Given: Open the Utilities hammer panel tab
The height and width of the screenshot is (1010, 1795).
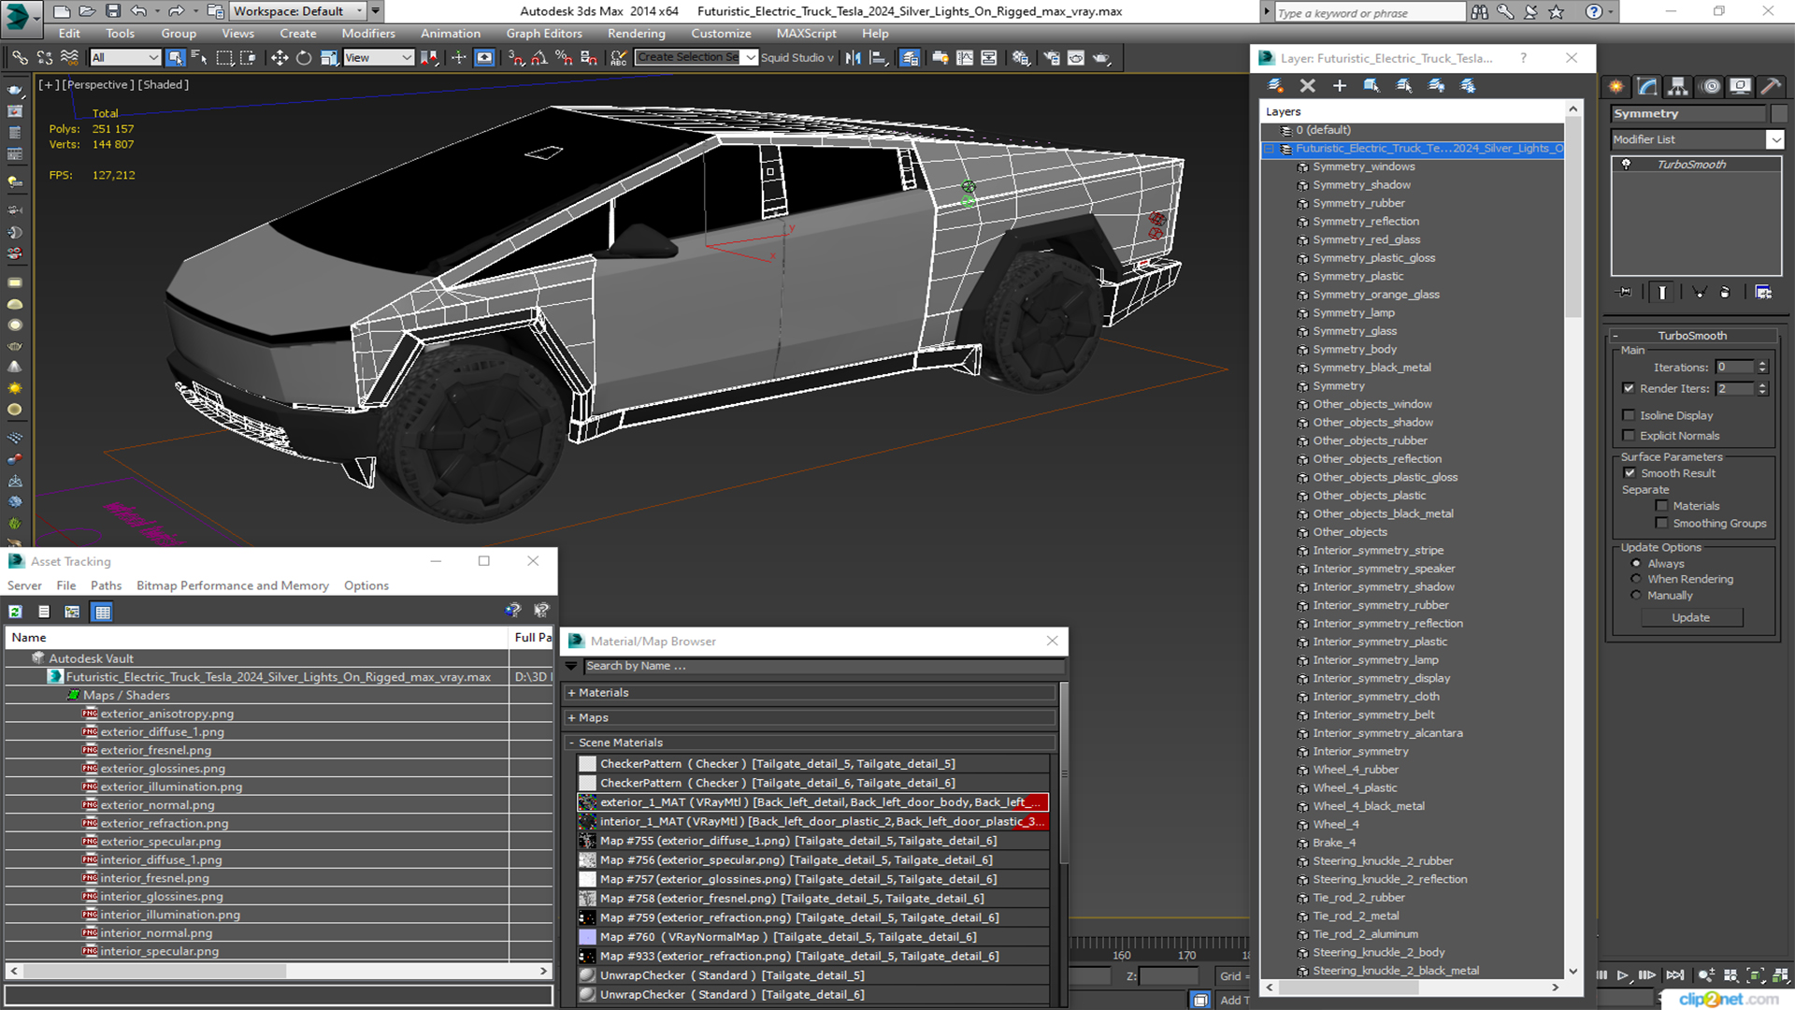Looking at the screenshot, I should coord(1770,86).
